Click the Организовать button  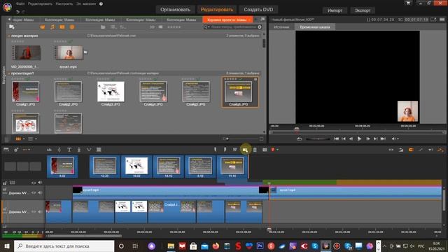click(175, 10)
